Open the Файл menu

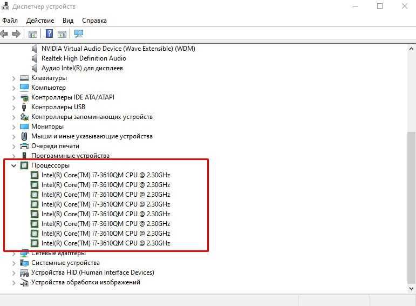[10, 21]
